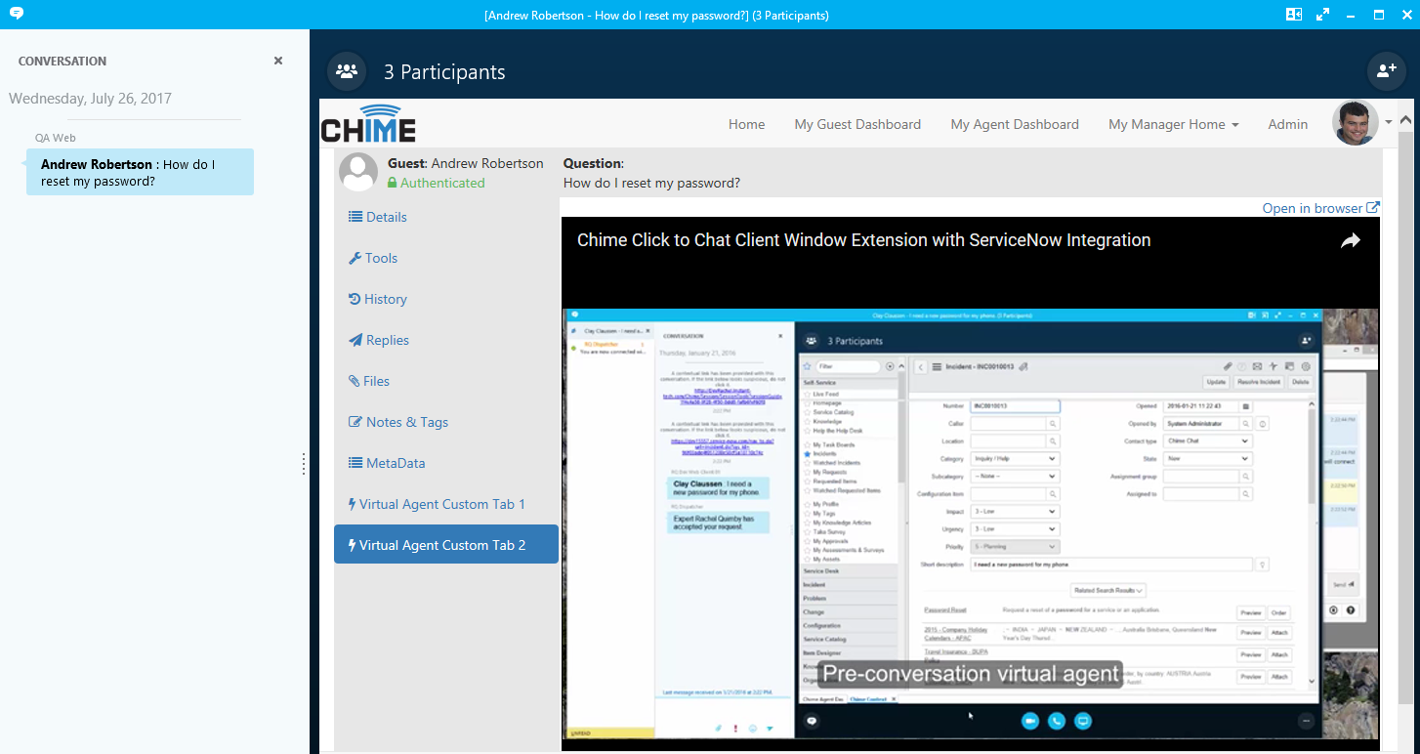Click the panel splitter handle dots
Screen dimensions: 1420x754
(x=304, y=465)
